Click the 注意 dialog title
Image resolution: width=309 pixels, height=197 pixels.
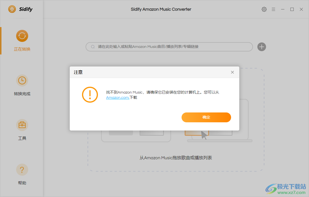click(78, 72)
